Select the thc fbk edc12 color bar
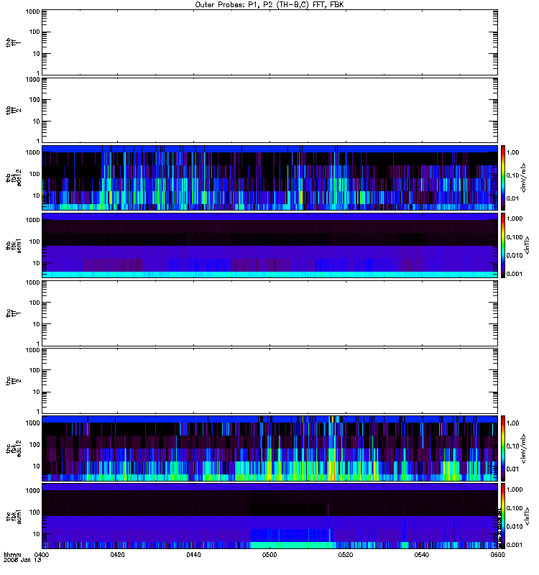Screen dimensions: 539x575 (503, 448)
